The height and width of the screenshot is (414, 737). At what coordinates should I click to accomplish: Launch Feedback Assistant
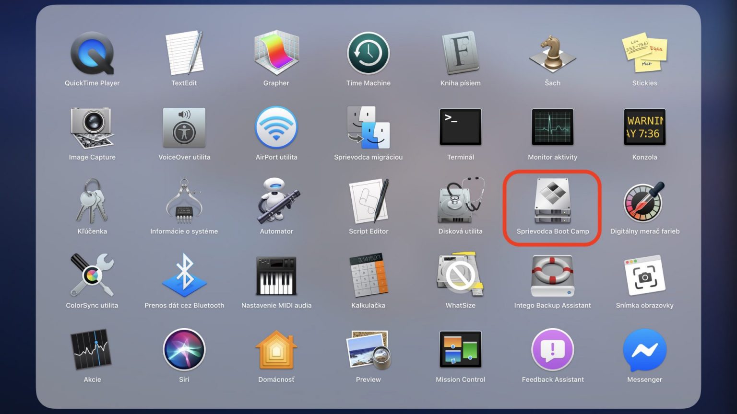[553, 350]
